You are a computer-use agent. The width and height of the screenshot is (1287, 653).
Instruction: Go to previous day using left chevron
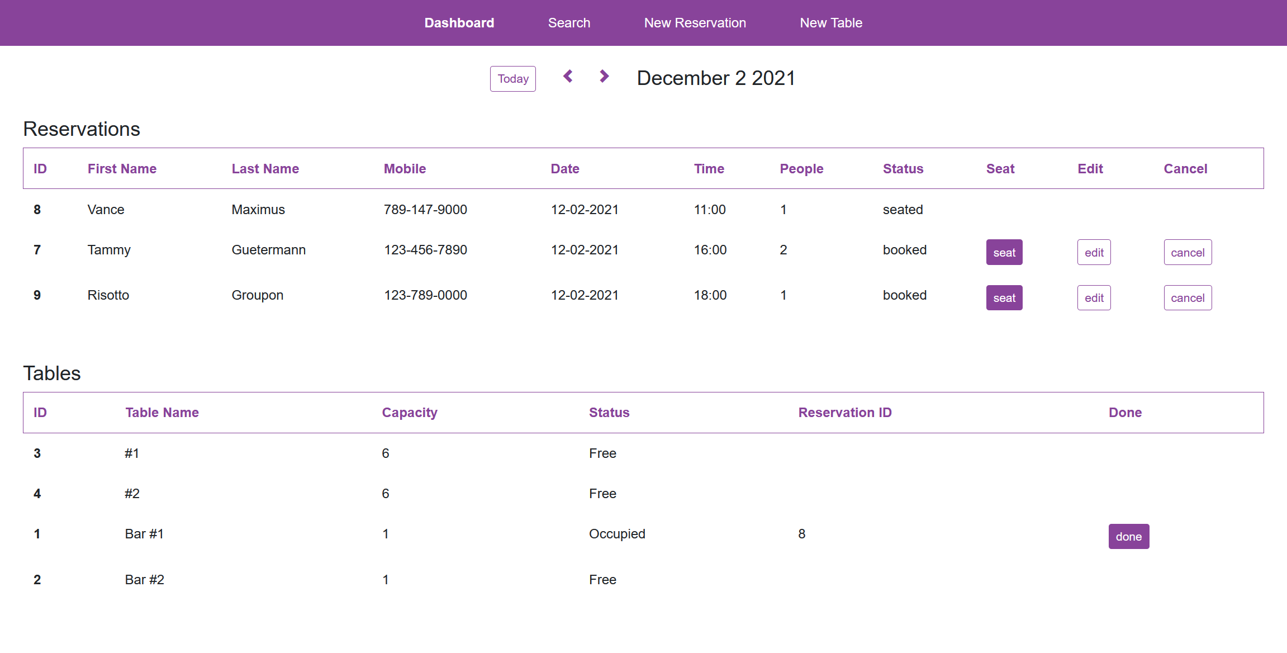568,77
